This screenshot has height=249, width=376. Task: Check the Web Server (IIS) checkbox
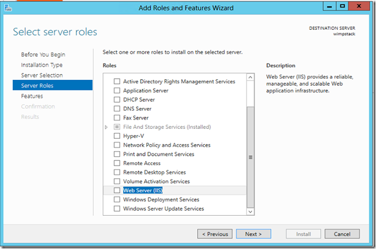pyautogui.click(x=117, y=190)
